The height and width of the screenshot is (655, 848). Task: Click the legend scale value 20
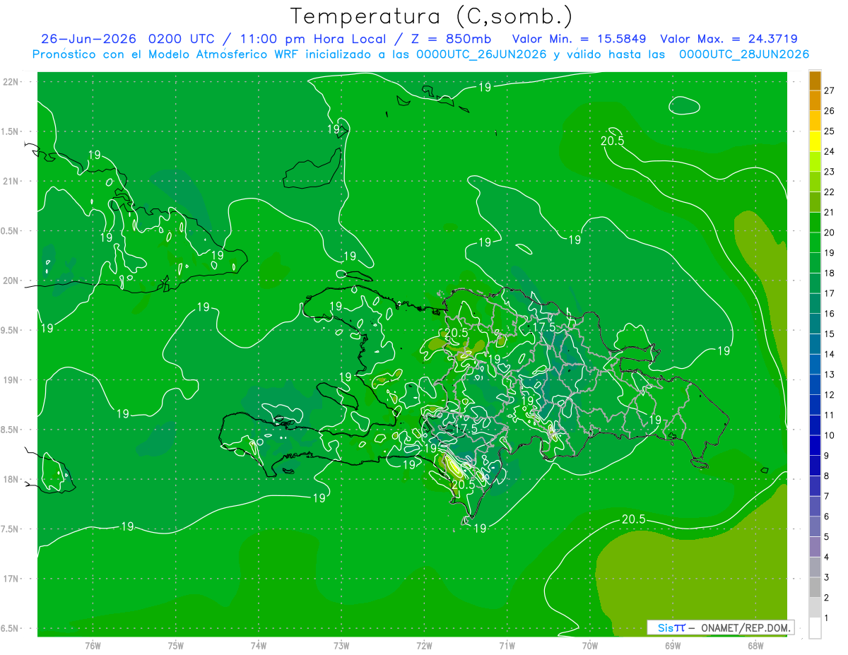830,232
